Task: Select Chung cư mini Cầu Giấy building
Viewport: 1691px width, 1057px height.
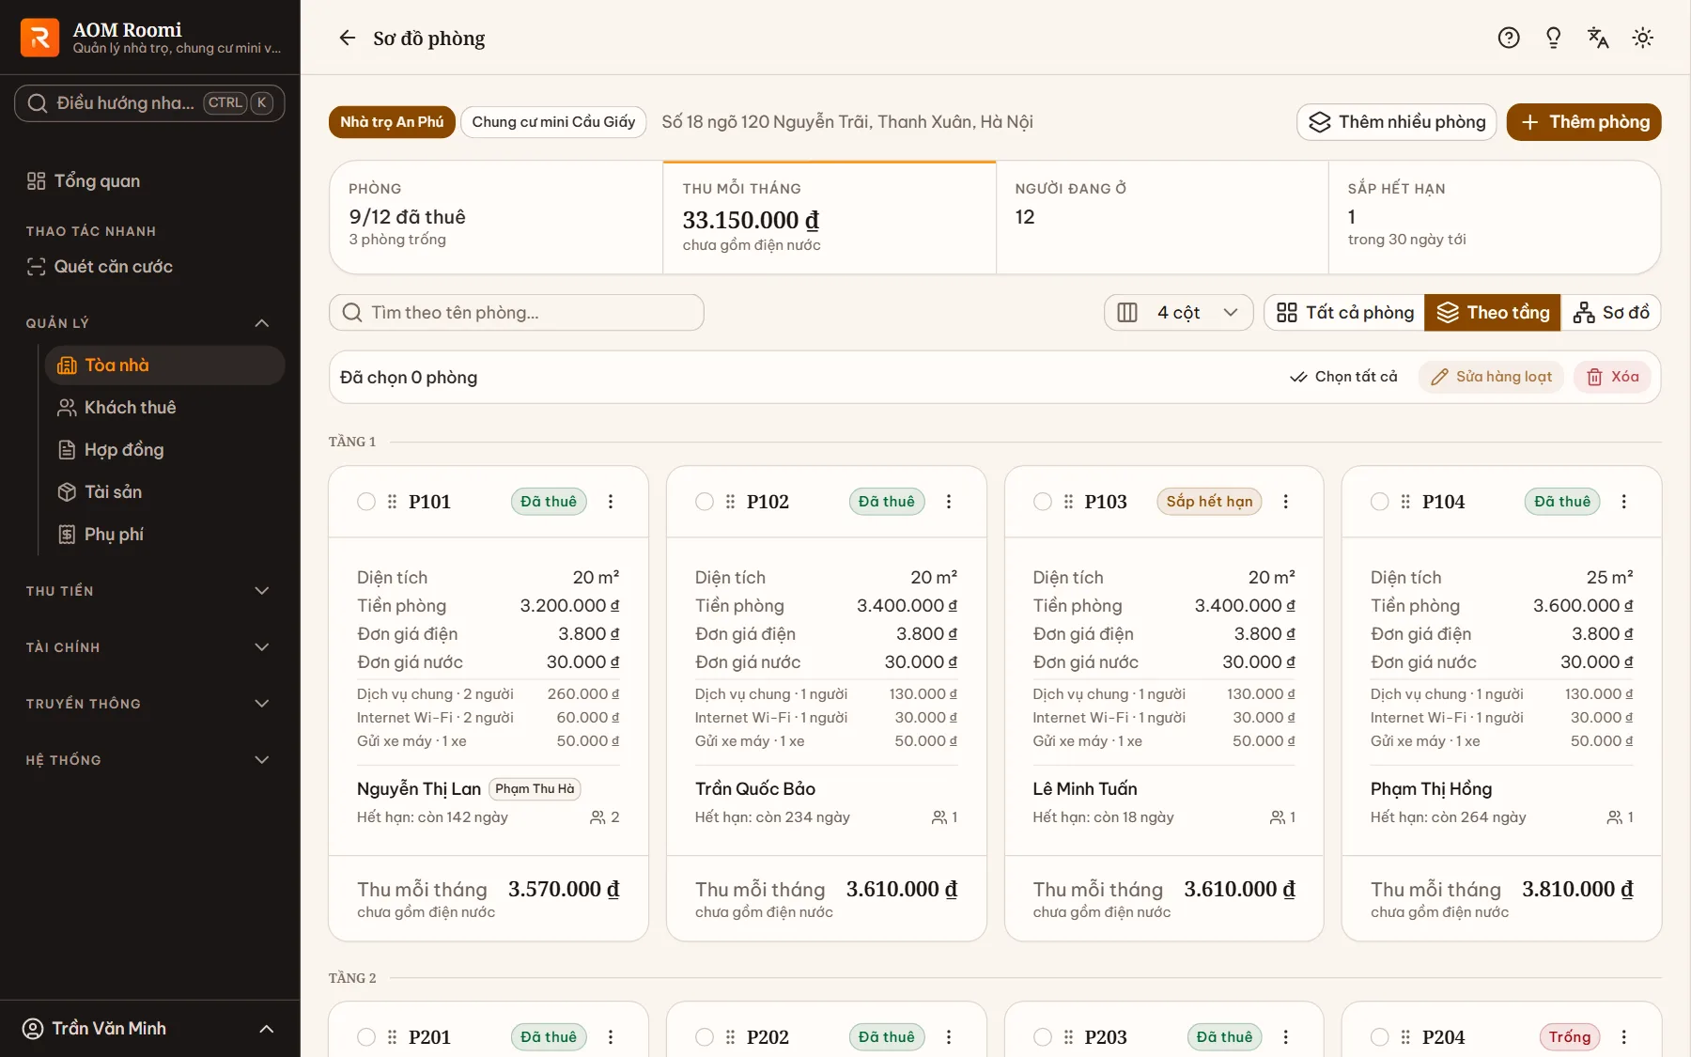Action: point(553,122)
